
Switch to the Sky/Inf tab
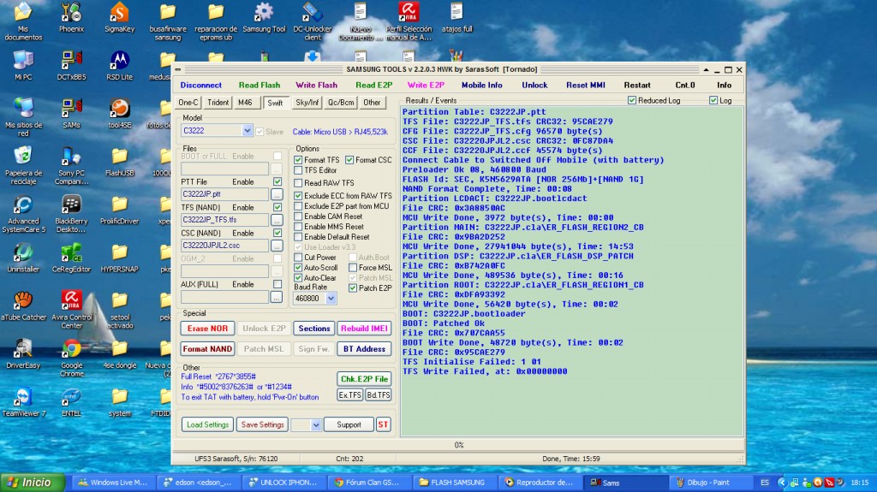[x=307, y=103]
